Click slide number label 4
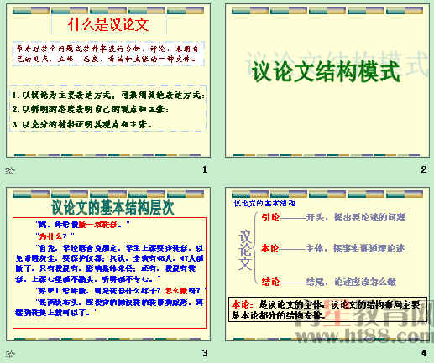The width and height of the screenshot is (434, 363). point(424,353)
